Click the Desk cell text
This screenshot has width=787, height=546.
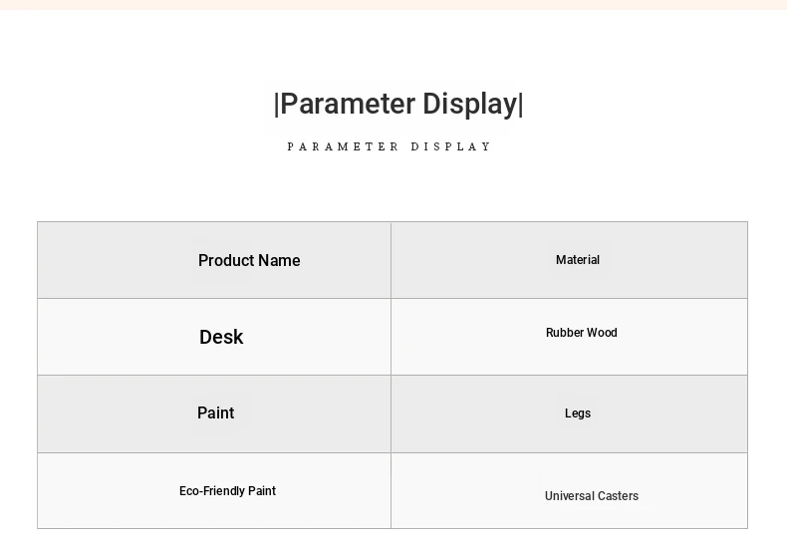[x=221, y=337]
